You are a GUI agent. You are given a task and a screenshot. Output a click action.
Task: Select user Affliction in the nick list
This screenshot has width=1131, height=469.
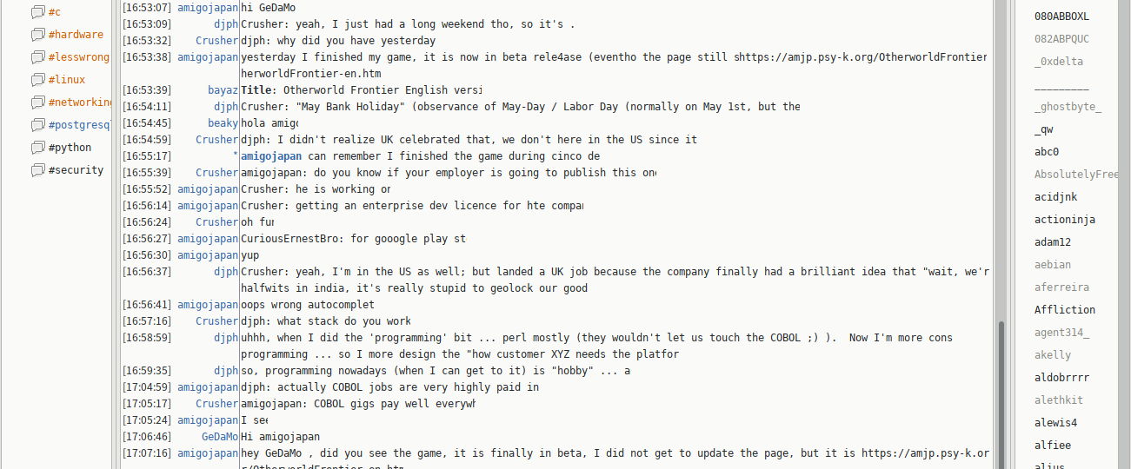tap(1064, 310)
